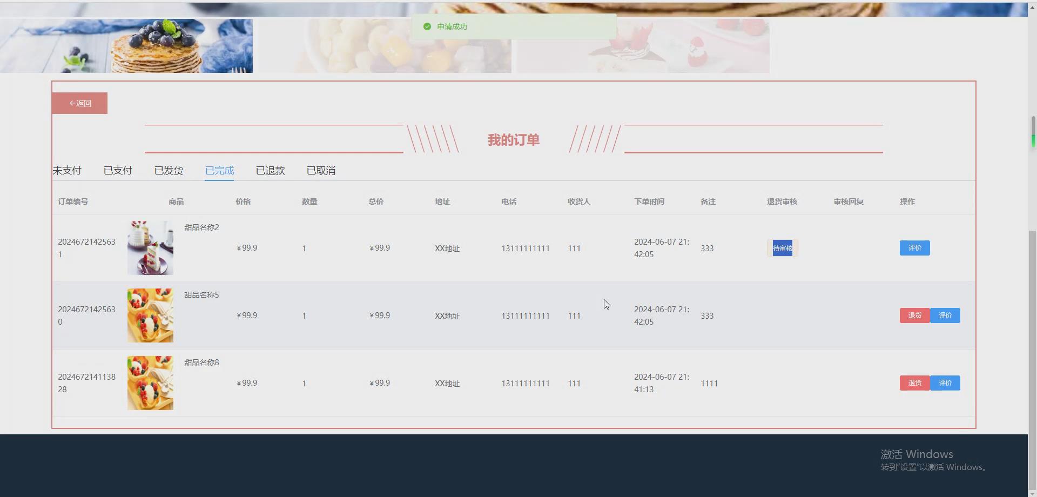This screenshot has height=497, width=1037.
Task: Click the 审核回复 column header
Action: (849, 202)
